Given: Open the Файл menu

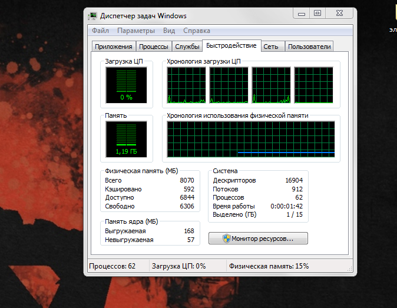Looking at the screenshot, I should tap(100, 31).
